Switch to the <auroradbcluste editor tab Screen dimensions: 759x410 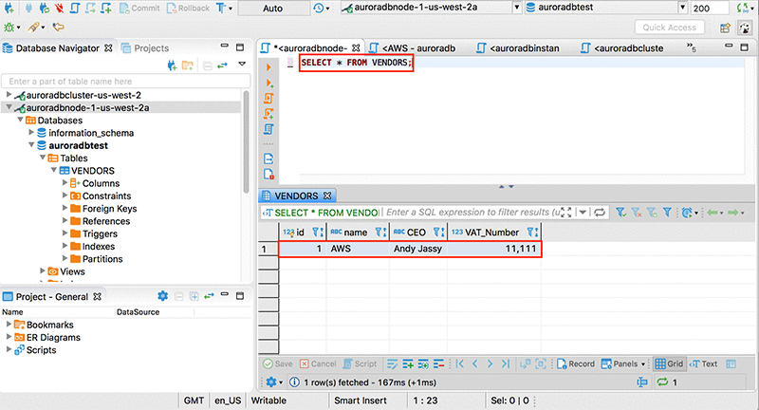point(622,47)
